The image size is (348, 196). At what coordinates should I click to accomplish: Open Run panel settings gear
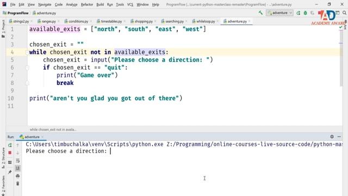point(332,137)
